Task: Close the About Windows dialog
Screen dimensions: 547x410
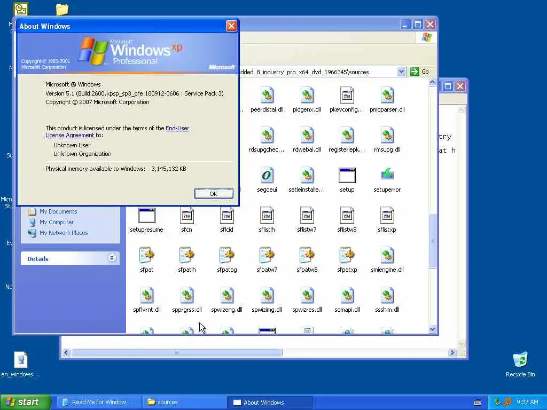Action: [x=231, y=26]
